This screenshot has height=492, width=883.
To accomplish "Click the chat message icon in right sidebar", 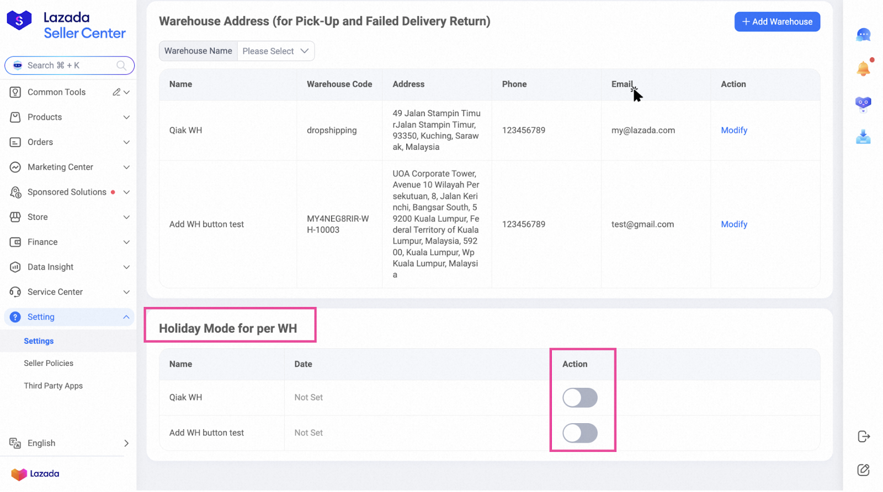I will click(863, 35).
